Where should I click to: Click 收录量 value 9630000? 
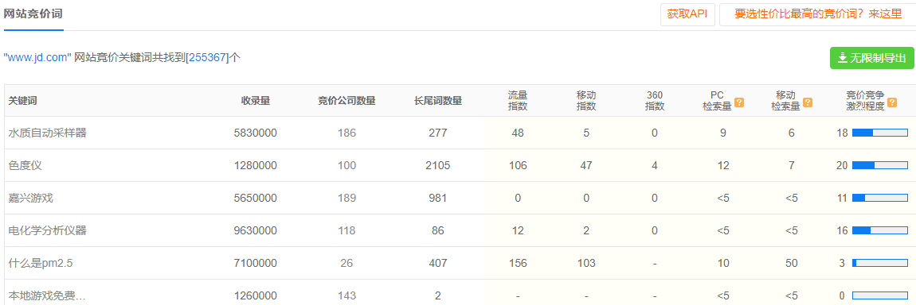(256, 230)
